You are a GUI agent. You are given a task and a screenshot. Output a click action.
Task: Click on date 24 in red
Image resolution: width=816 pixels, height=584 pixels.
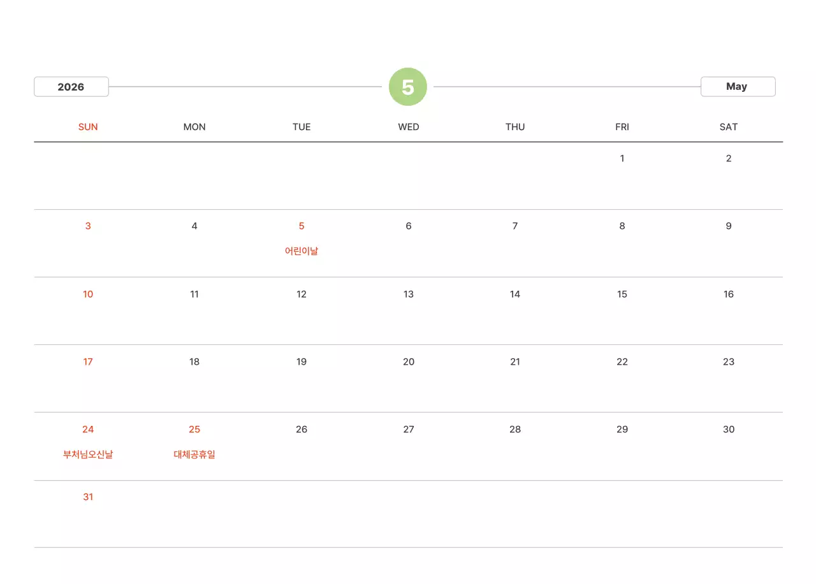[x=88, y=429]
